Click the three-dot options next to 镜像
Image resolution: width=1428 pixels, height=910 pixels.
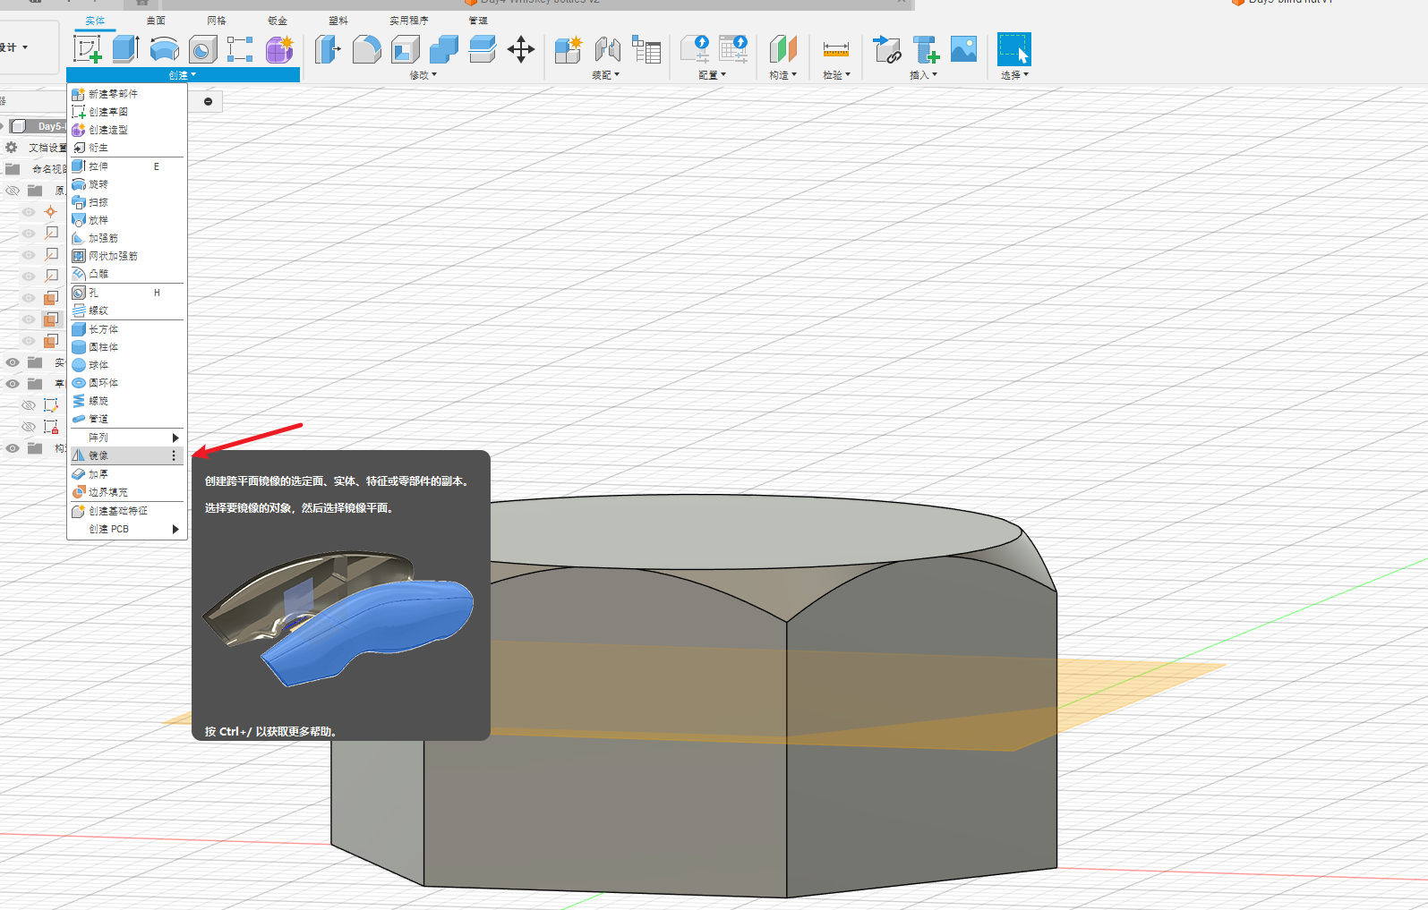174,455
